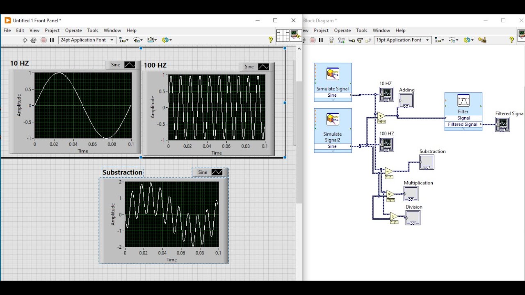Expand the Filter Express VI bottom chevron
This screenshot has width=525, height=295.
click(463, 129)
